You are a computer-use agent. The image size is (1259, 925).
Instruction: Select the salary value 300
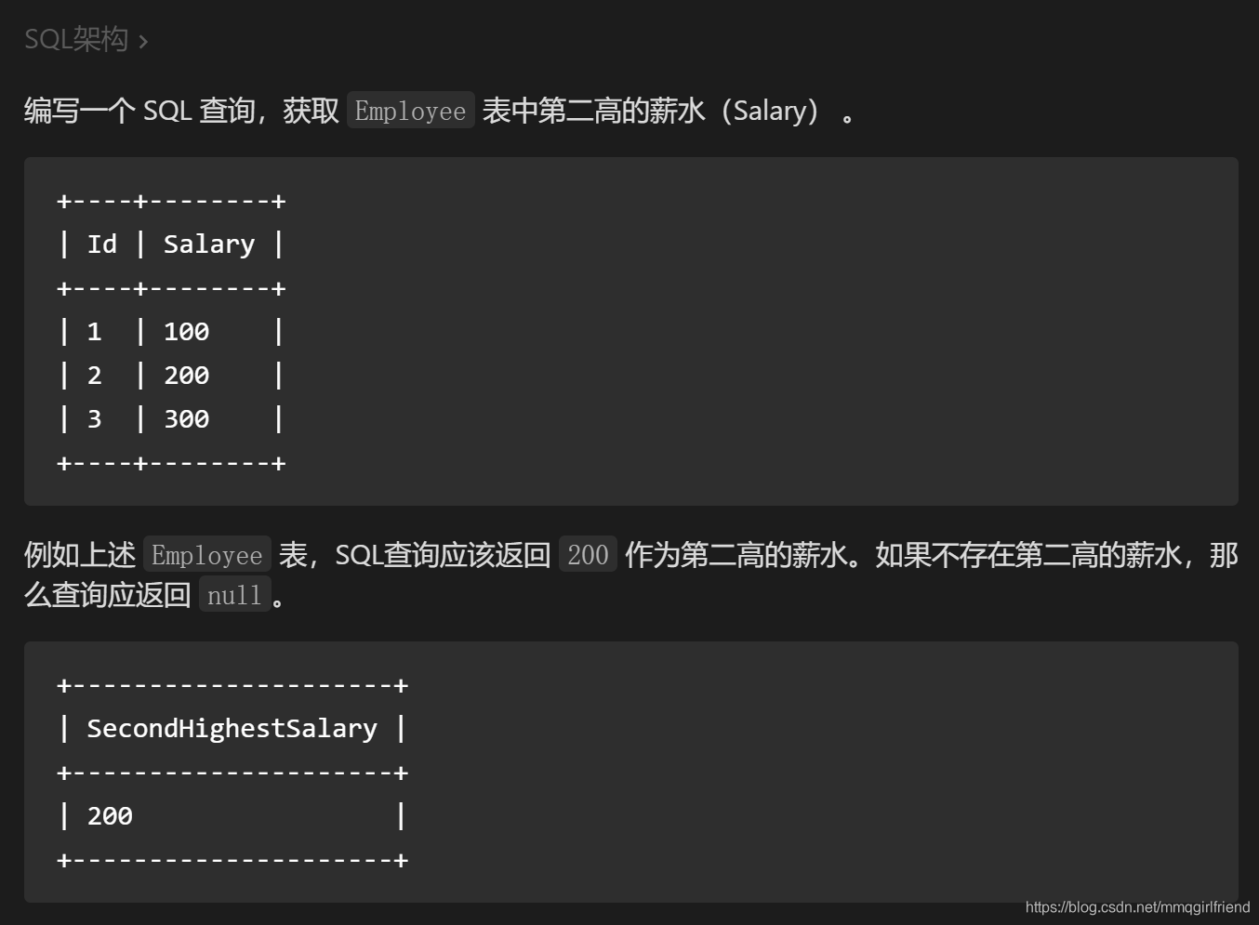click(x=187, y=419)
